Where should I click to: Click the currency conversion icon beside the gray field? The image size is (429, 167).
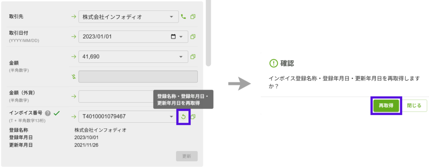pyautogui.click(x=73, y=77)
